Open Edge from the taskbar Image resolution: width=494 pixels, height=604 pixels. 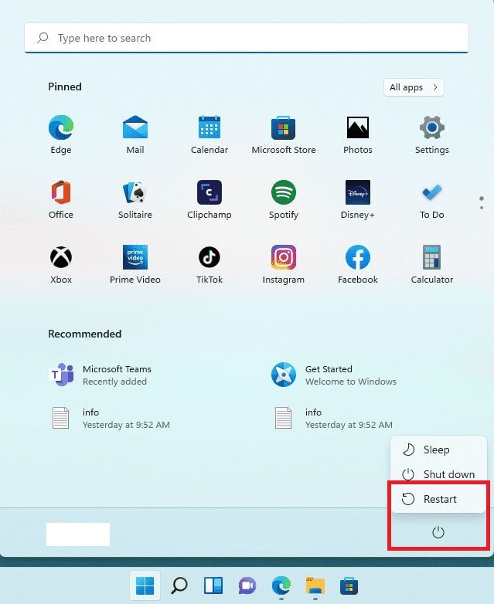pos(281,586)
